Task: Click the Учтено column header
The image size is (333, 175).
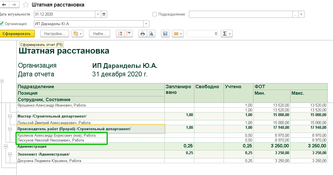Action: [x=239, y=93]
